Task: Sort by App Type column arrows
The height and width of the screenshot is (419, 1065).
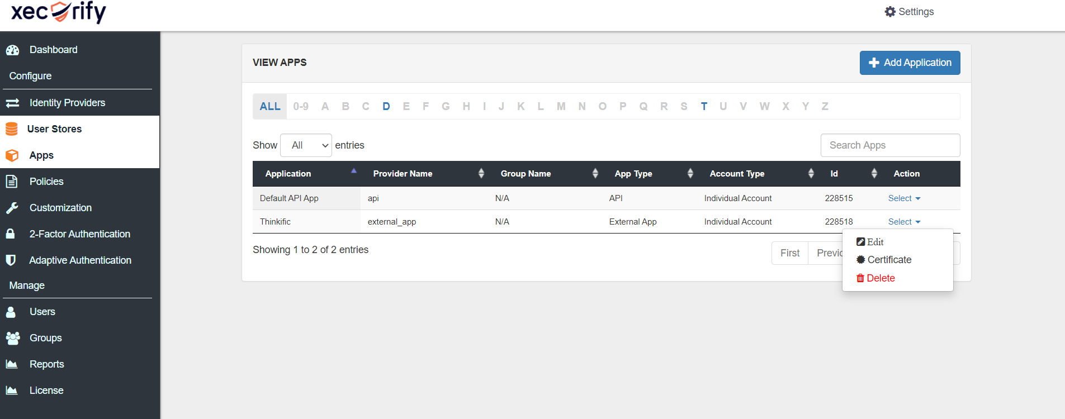Action: point(690,174)
